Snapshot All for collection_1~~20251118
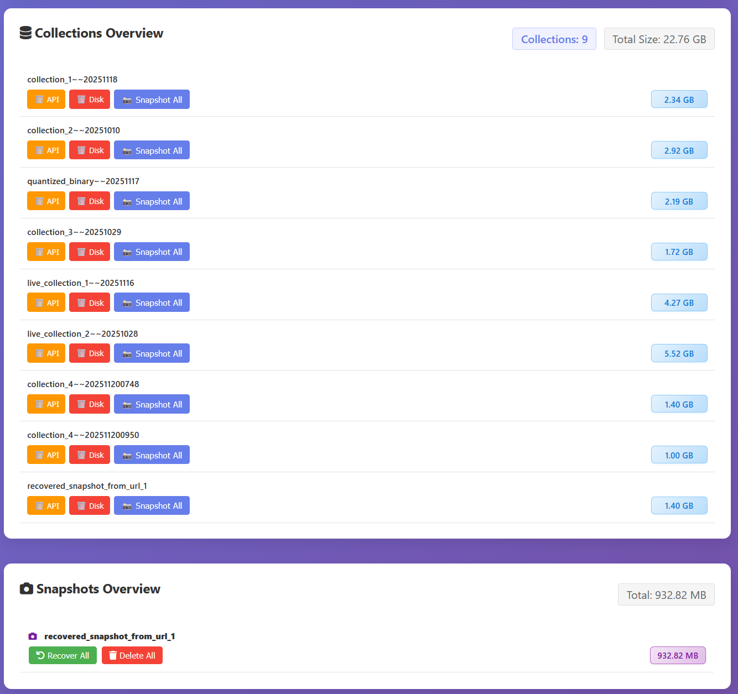Viewport: 738px width, 694px height. coord(152,100)
